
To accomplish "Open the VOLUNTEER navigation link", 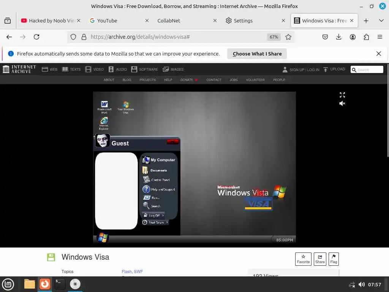I will (255, 80).
